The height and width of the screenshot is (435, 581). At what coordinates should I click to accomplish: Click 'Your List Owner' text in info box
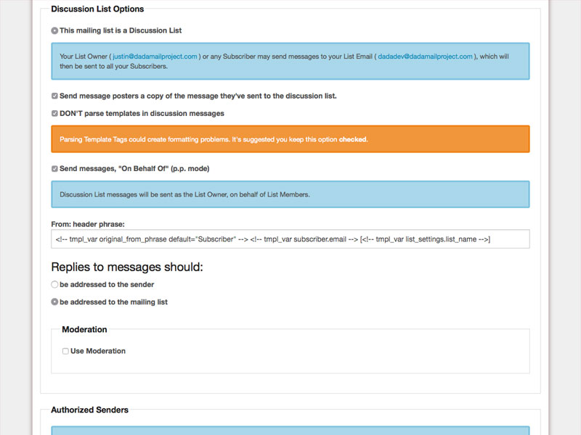[84, 56]
